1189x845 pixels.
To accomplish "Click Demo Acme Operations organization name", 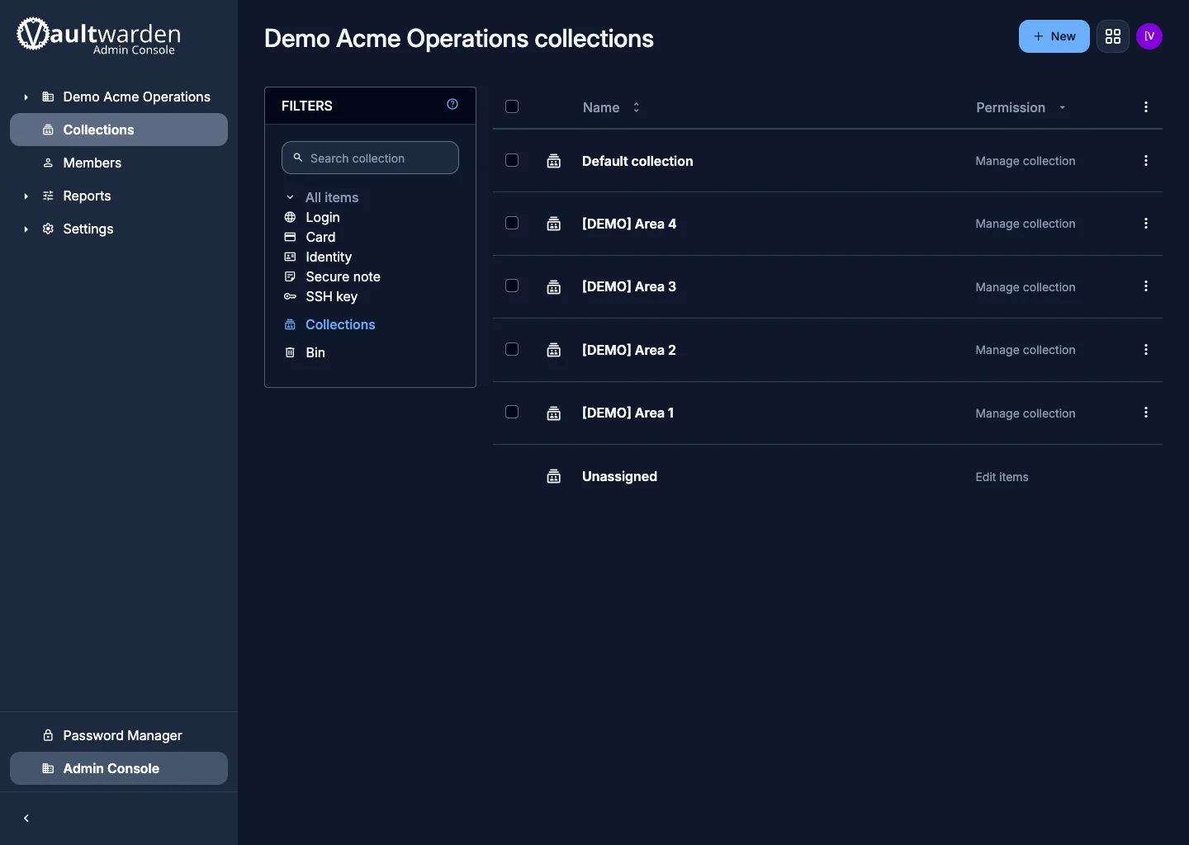I will [137, 97].
